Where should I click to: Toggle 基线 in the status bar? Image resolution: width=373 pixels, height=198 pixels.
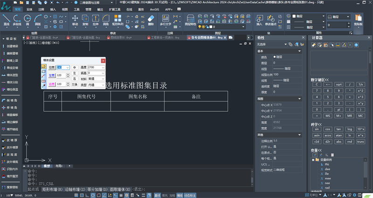coord(157,195)
